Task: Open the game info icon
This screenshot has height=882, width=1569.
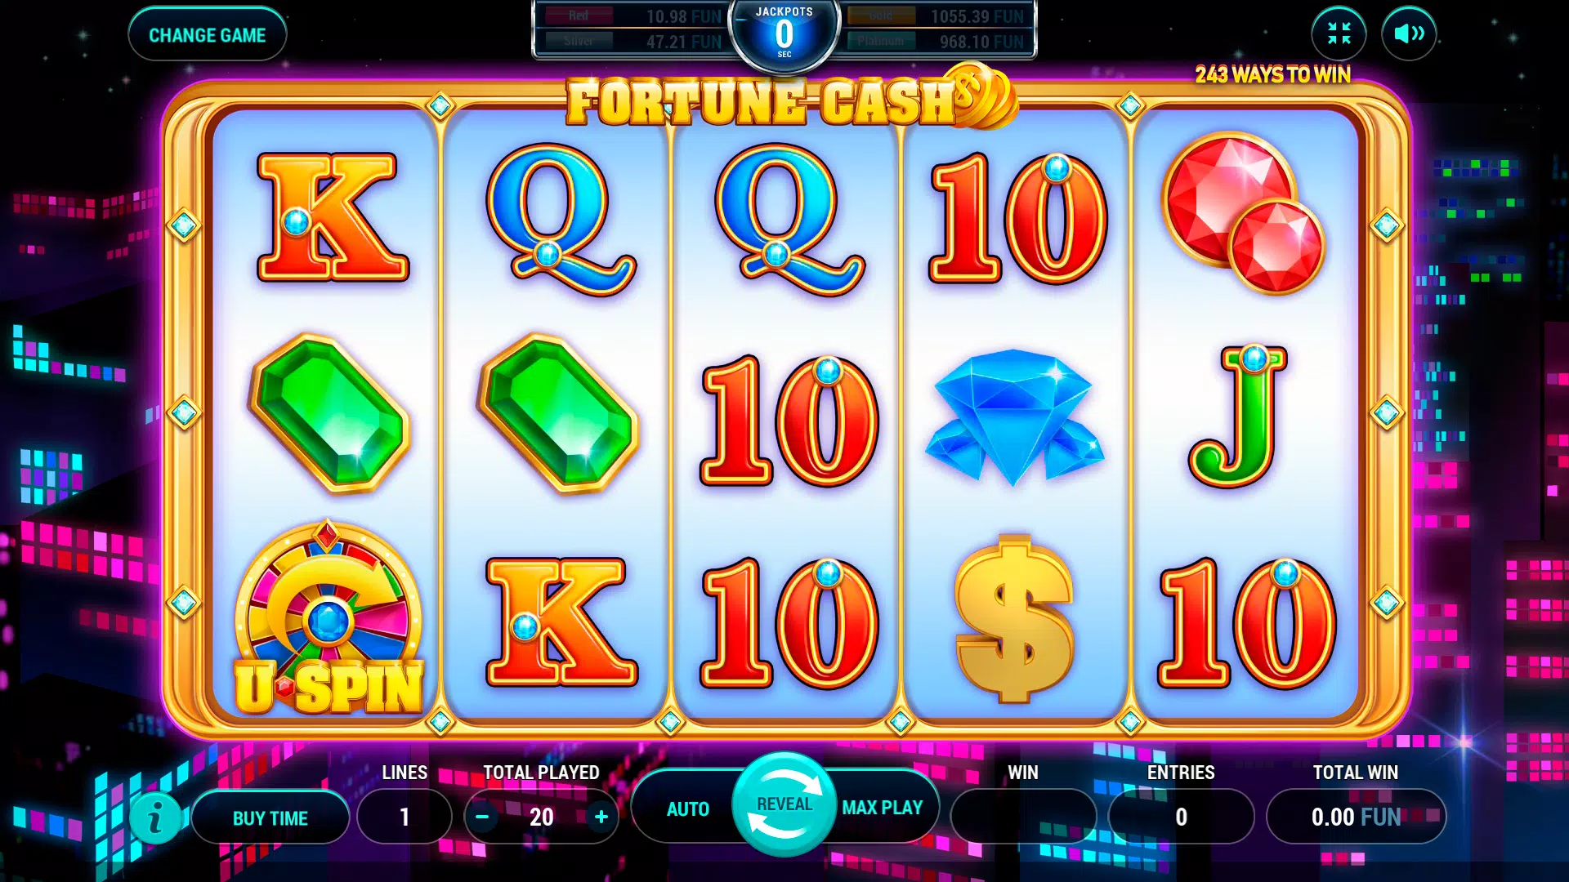Action: tap(155, 817)
